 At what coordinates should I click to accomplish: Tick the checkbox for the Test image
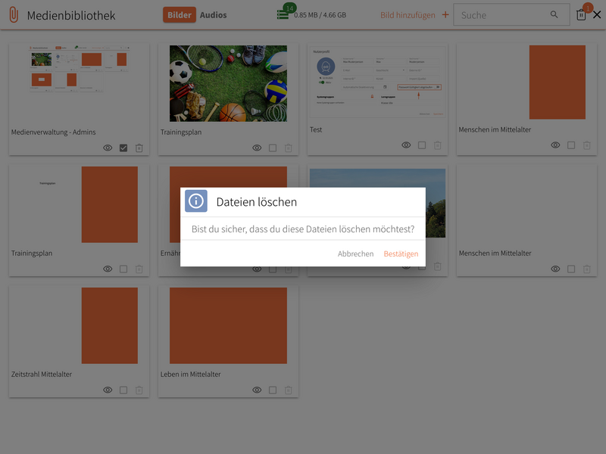422,145
